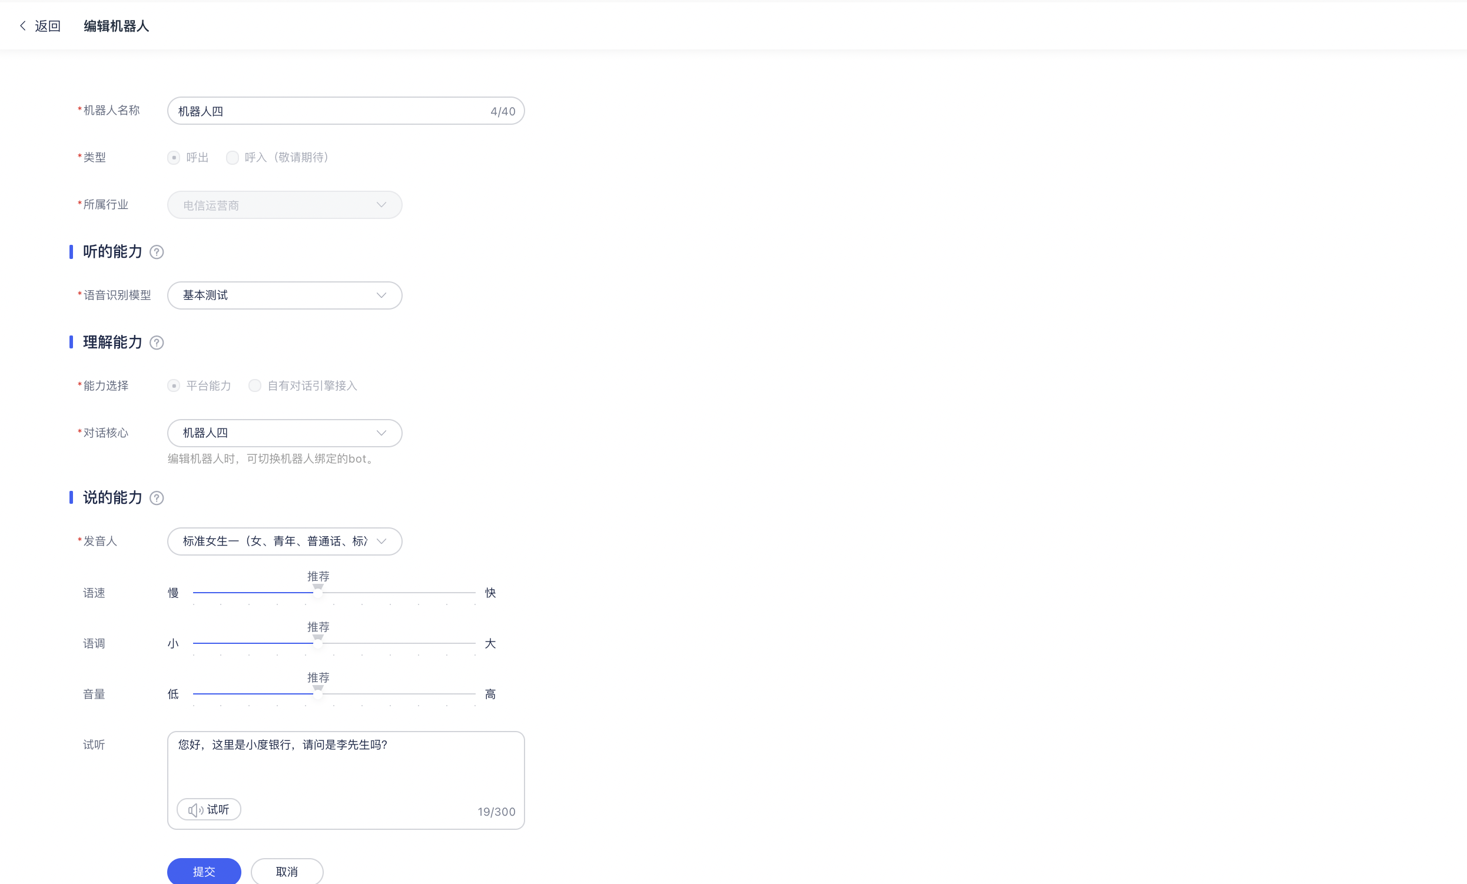1467x884 pixels.
Task: Click the 4/40 character counter
Action: 503,111
